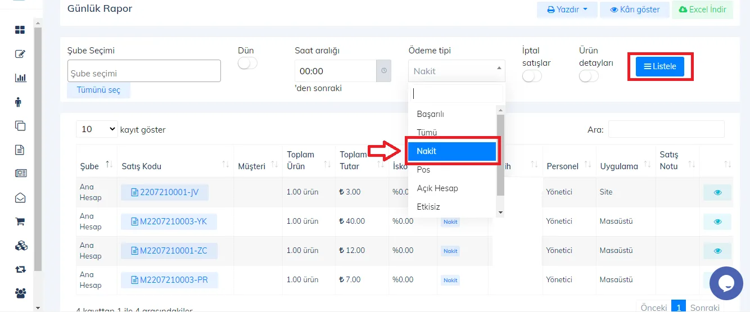Click the Saat aralığı time field
Screen dimensions: 750x312
pyautogui.click(x=335, y=71)
